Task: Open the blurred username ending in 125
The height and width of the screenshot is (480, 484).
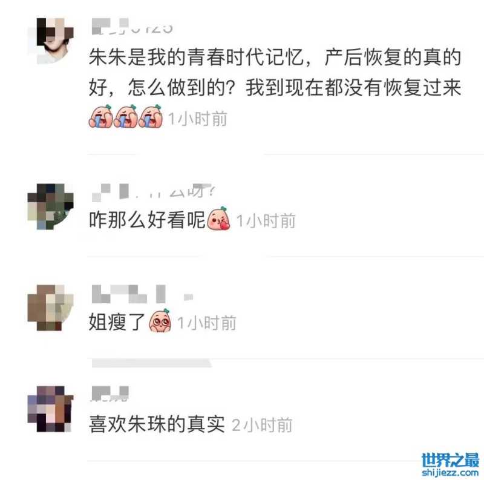Action: pyautogui.click(x=132, y=27)
